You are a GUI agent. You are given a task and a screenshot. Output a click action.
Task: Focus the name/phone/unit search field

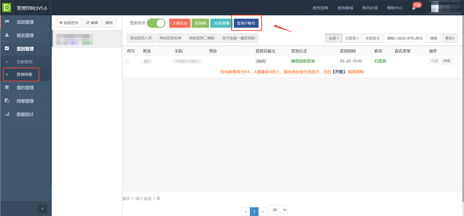[x=405, y=38]
